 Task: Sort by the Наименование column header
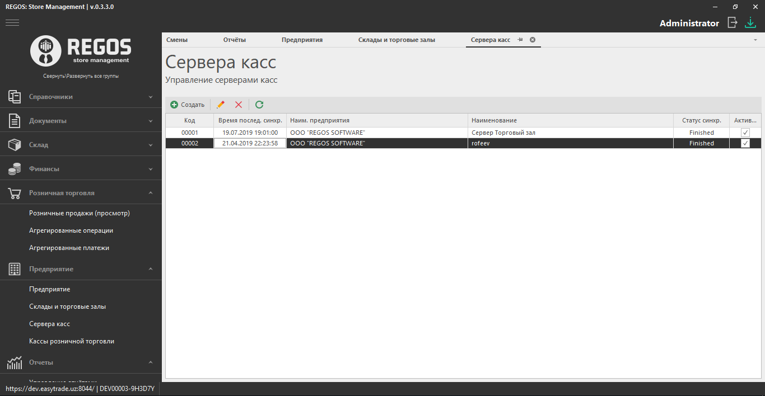pos(571,120)
